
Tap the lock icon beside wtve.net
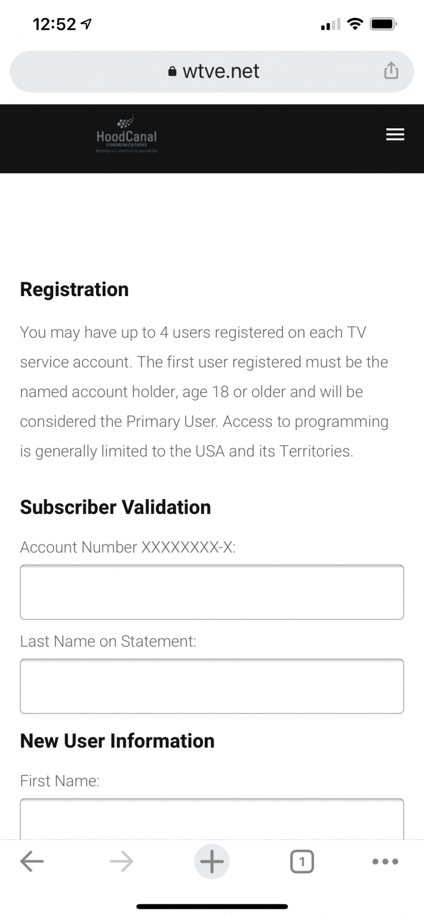(173, 72)
